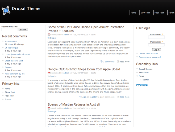The width and height of the screenshot is (175, 132).
Task: Click Read more on Google CEO post
Action: point(124,97)
